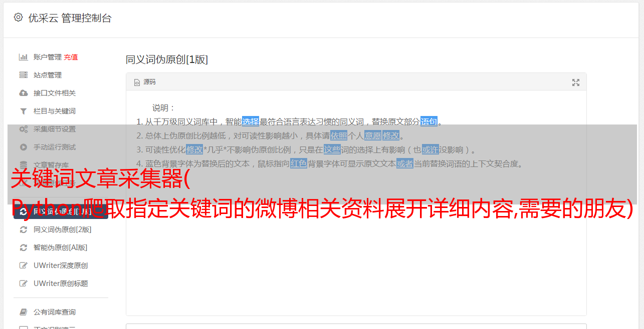644x329 pixels.
Task: Open the 站点管理 menu item
Action: (x=48, y=75)
